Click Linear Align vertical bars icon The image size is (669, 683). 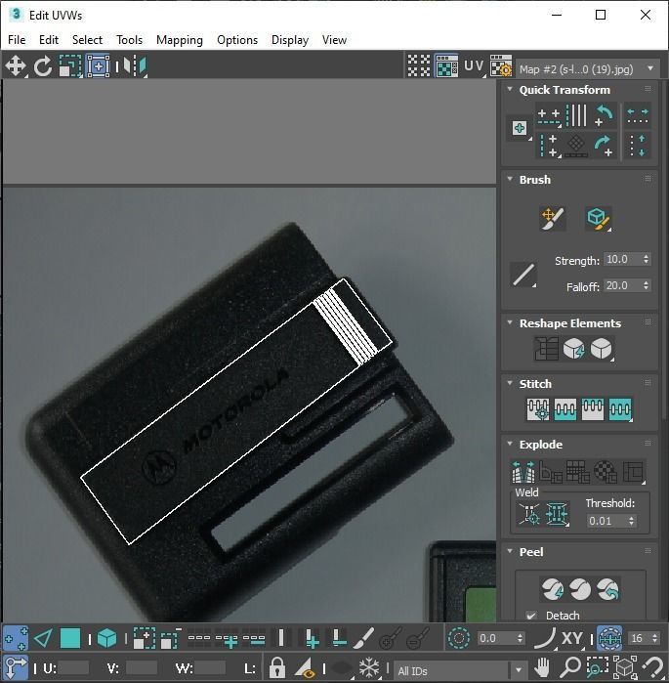(x=576, y=116)
